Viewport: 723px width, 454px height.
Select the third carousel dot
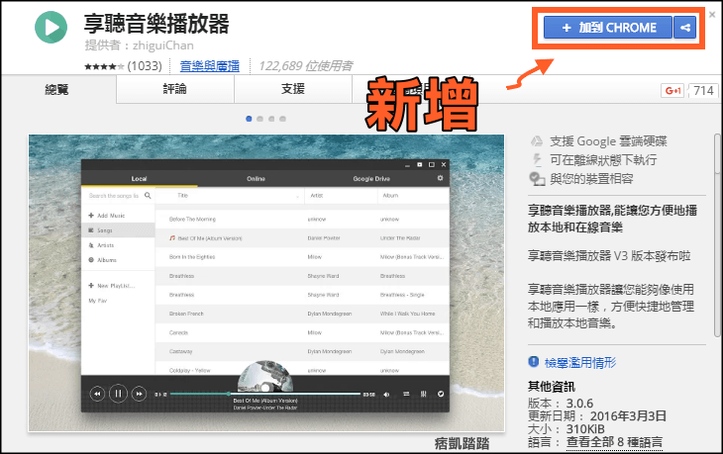271,119
